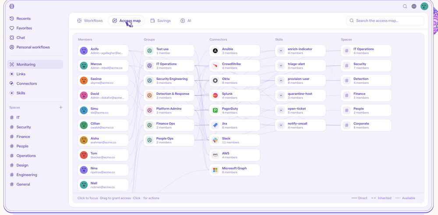The image size is (438, 215).
Task: Open Skills in sidebar
Action: [x=35, y=93]
